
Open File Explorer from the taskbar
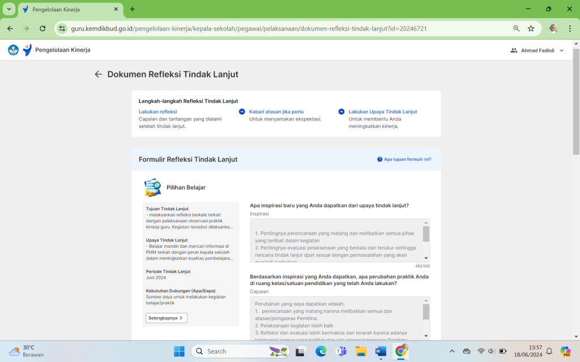pyautogui.click(x=361, y=351)
